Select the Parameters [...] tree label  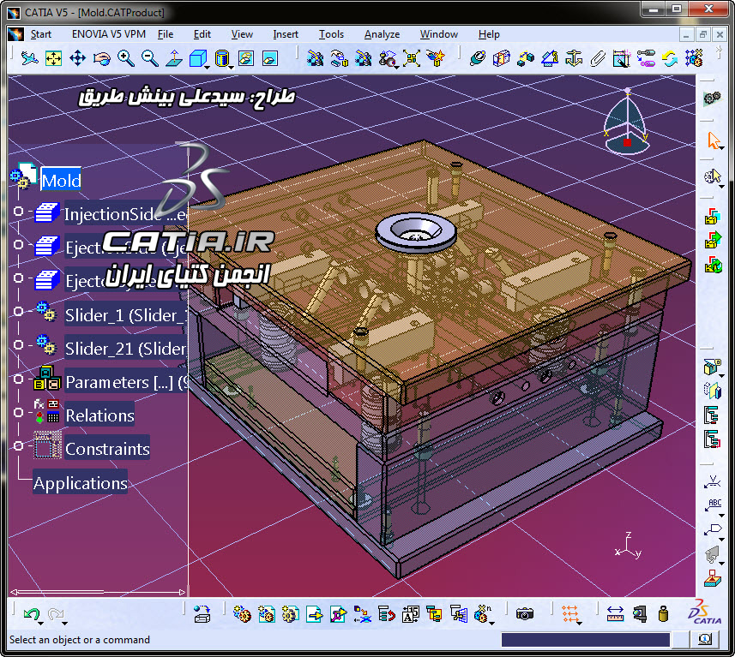(126, 382)
